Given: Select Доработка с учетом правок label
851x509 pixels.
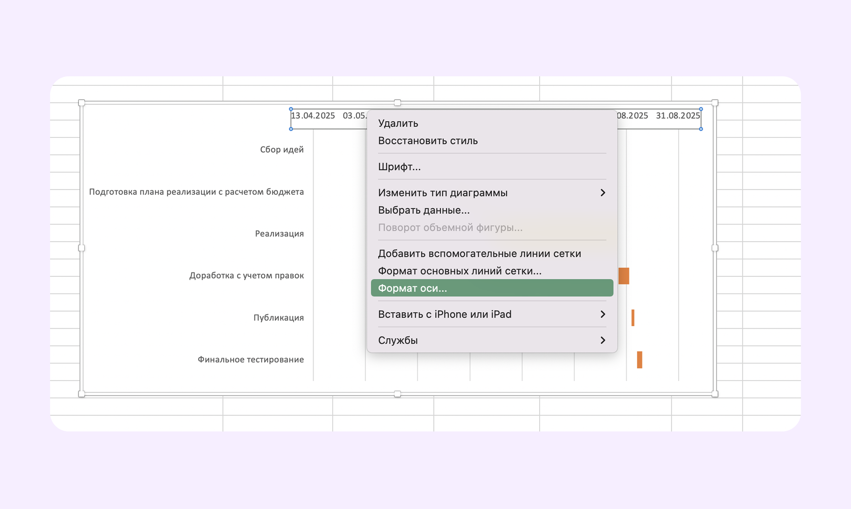Looking at the screenshot, I should 246,276.
